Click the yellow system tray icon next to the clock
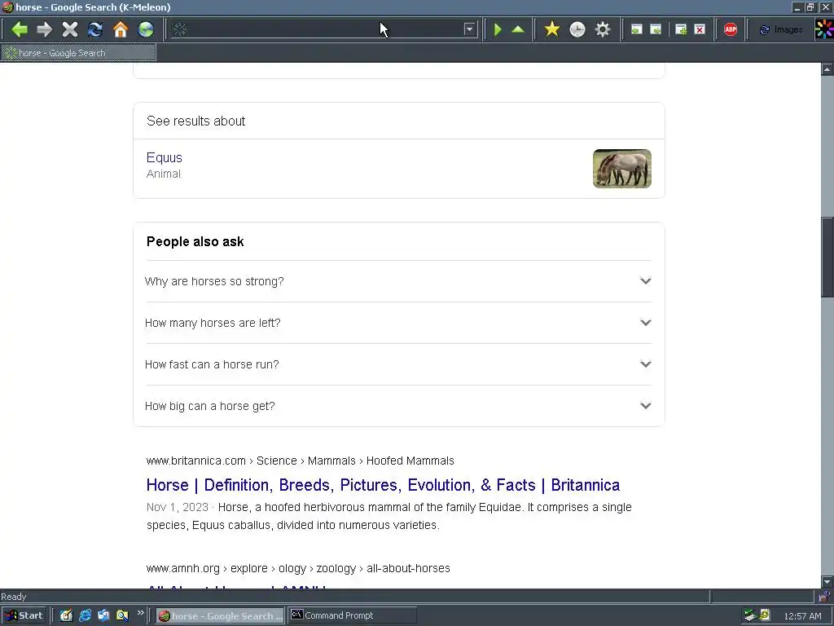 tap(765, 615)
